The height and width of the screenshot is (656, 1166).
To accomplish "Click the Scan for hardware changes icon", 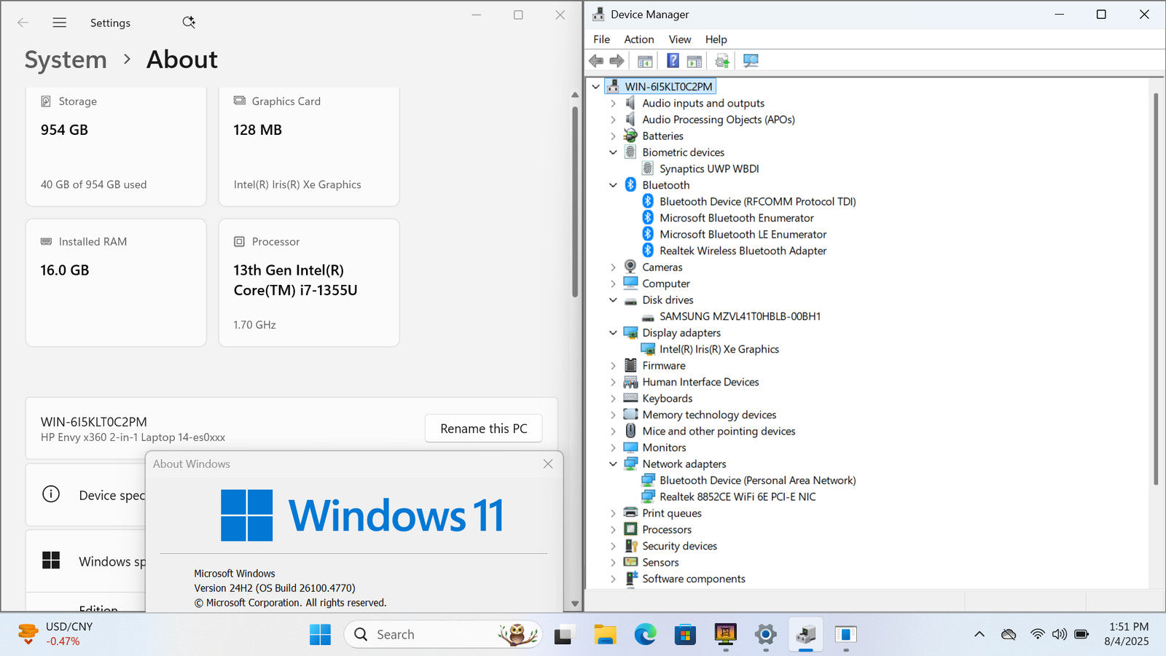I will [751, 61].
